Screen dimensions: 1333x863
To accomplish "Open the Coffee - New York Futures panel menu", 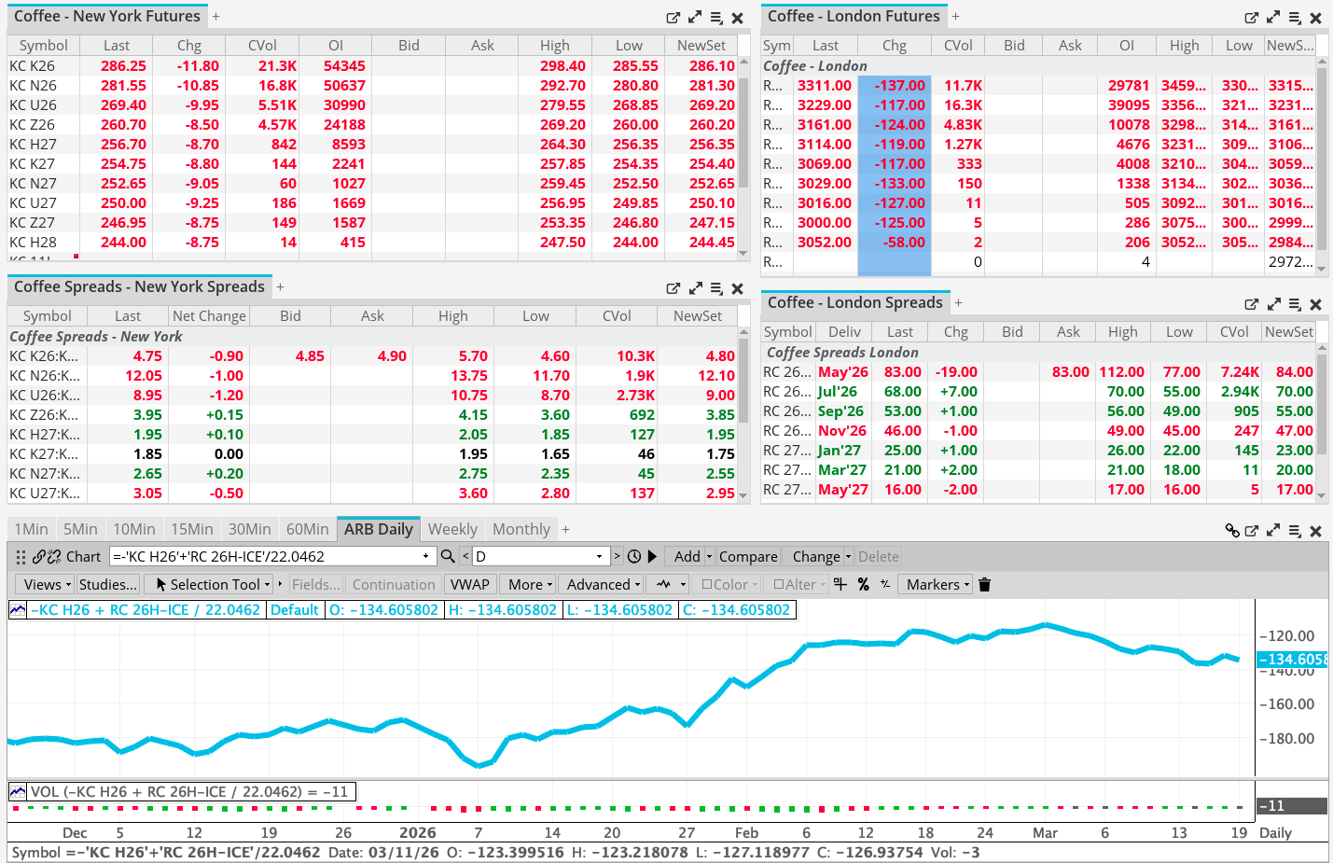I will (716, 18).
